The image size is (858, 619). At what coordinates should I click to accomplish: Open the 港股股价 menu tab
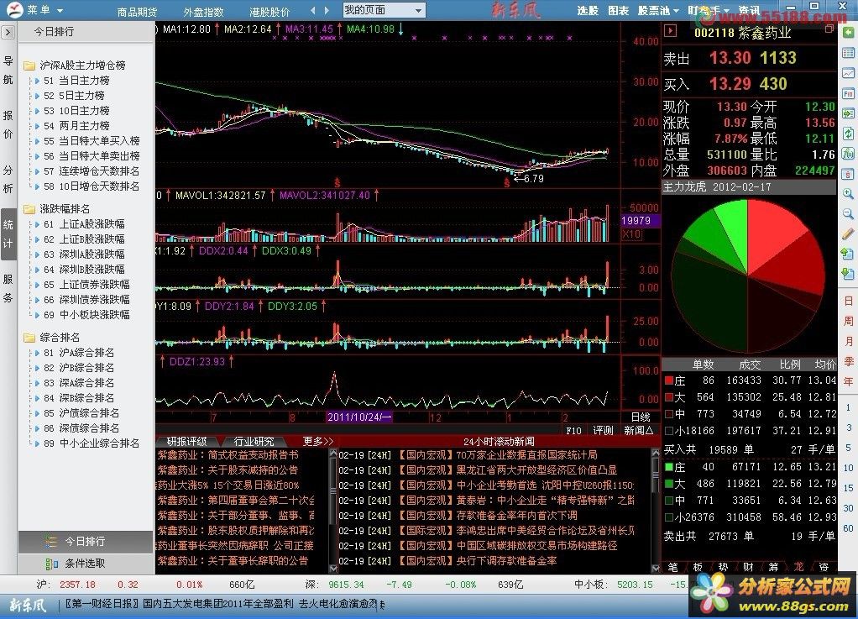tap(269, 12)
